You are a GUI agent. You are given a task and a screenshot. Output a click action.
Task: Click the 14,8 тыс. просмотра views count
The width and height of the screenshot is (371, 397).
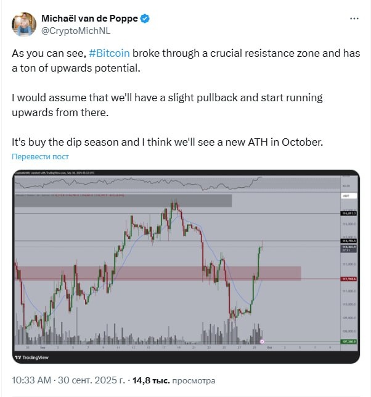point(174,380)
